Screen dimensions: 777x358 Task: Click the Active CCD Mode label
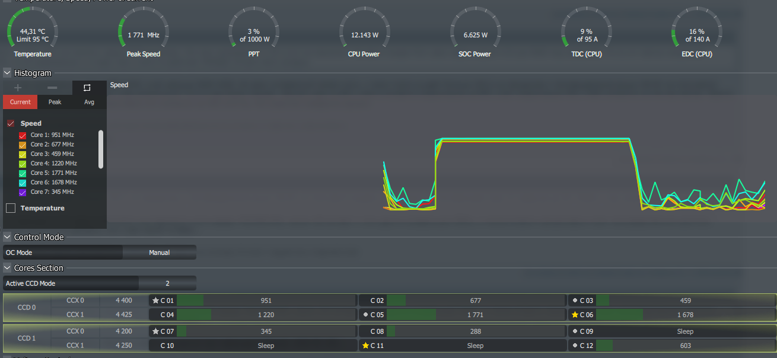coord(30,283)
